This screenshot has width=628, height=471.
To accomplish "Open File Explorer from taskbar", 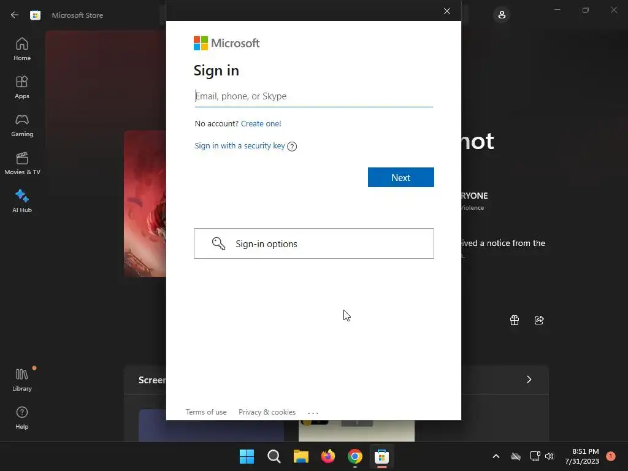I will click(x=301, y=456).
